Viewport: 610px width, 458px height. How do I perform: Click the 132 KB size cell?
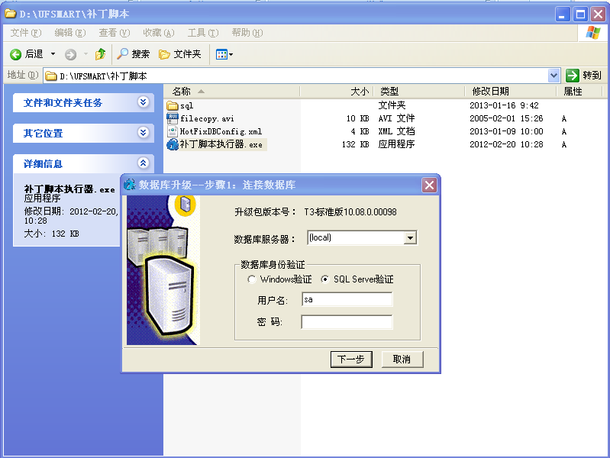coord(355,144)
